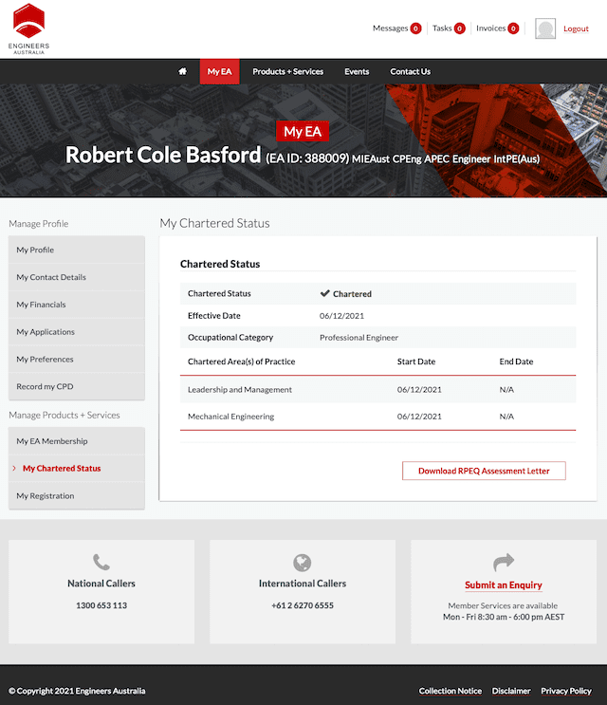Click international number +61 2 6270 6555
The width and height of the screenshot is (607, 705).
click(303, 605)
